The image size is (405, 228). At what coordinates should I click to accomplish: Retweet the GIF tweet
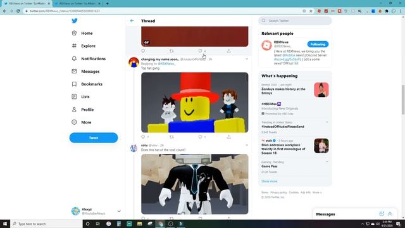(x=171, y=51)
